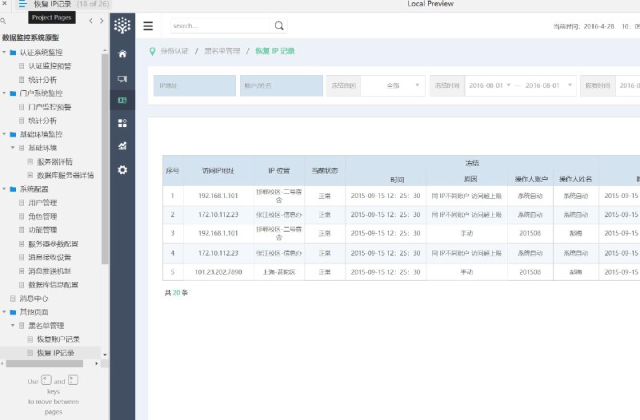Click the IP地址 filter field
Image resolution: width=640 pixels, height=420 pixels.
click(194, 85)
